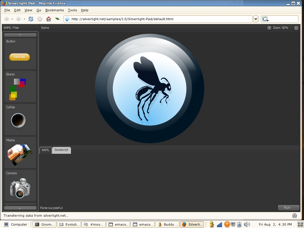
Task: Select the XAML tab
Action: point(45,150)
